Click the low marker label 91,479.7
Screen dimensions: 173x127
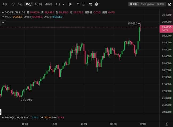coord(28,100)
